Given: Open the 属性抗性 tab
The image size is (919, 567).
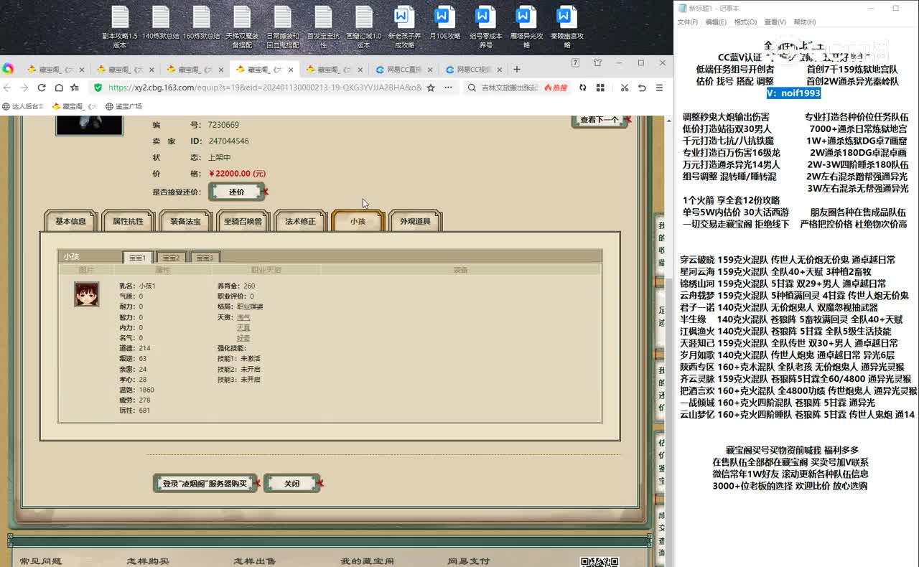Looking at the screenshot, I should coord(128,221).
